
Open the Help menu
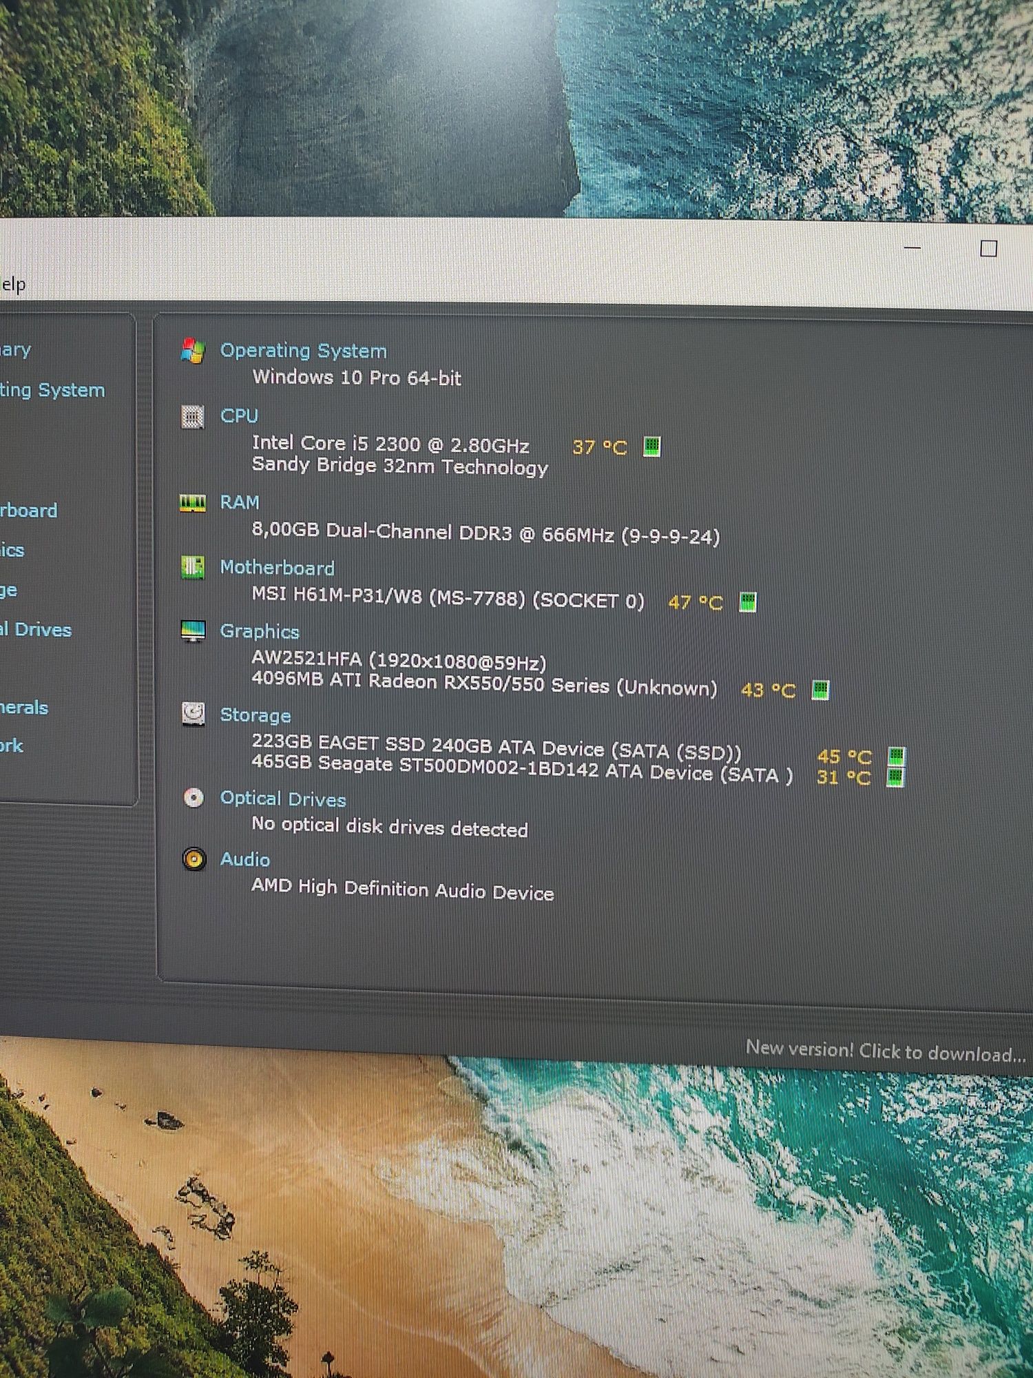12,284
